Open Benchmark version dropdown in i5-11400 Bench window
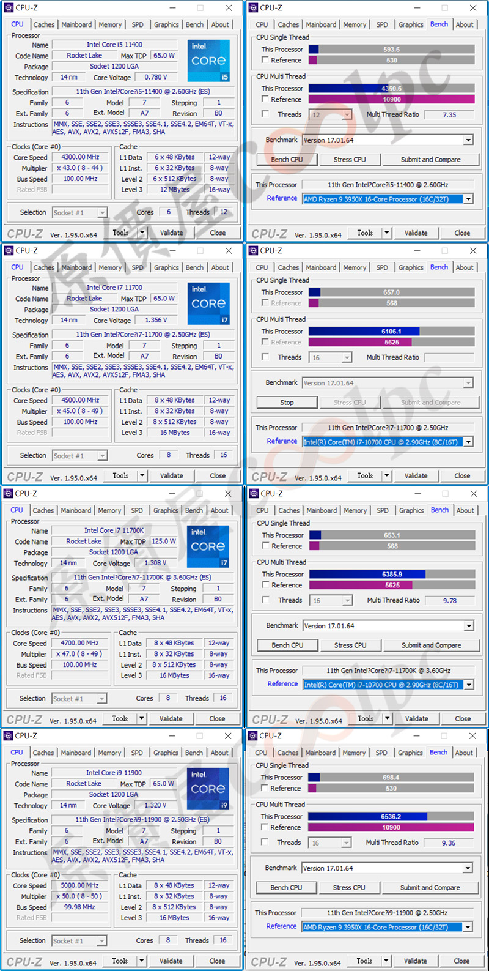The height and width of the screenshot is (971, 489). point(468,140)
